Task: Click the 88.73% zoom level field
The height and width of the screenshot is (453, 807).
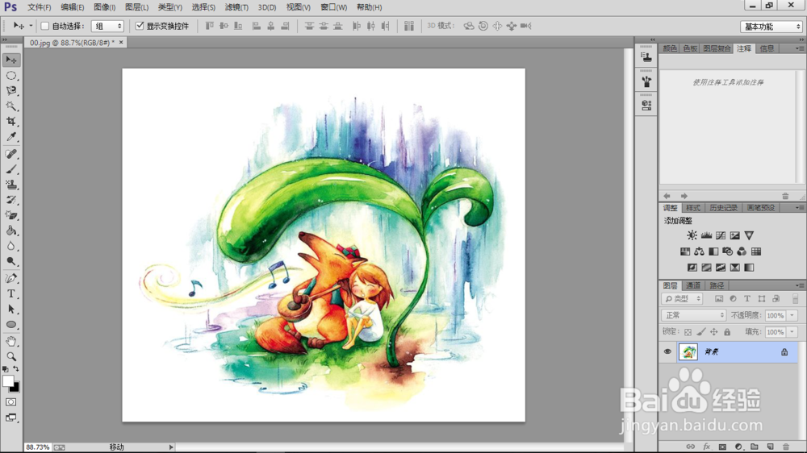Action: pyautogui.click(x=37, y=447)
